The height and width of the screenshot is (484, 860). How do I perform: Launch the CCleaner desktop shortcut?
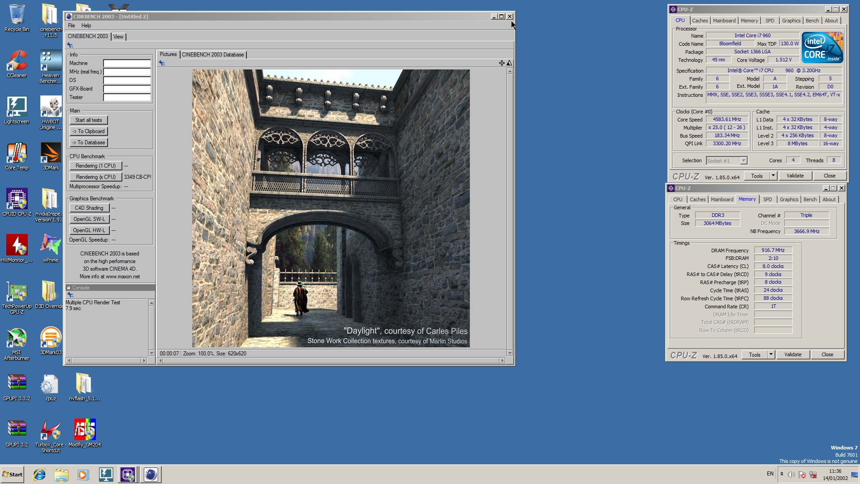(x=17, y=64)
